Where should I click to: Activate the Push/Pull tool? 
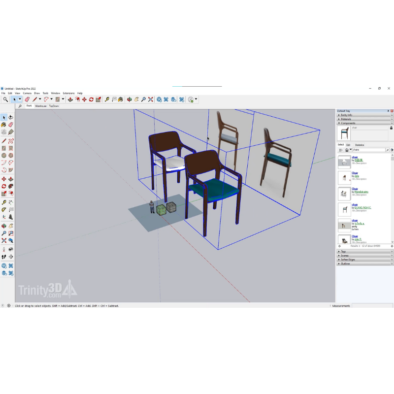(x=70, y=99)
